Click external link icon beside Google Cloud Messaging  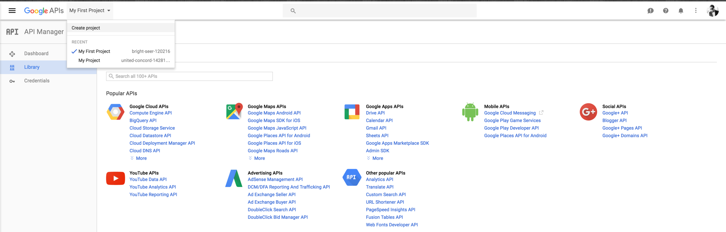coord(541,113)
